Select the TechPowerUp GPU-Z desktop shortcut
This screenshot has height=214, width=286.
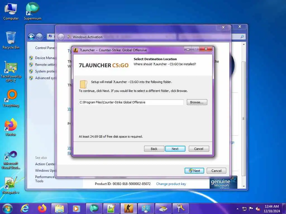pyautogui.click(x=11, y=72)
